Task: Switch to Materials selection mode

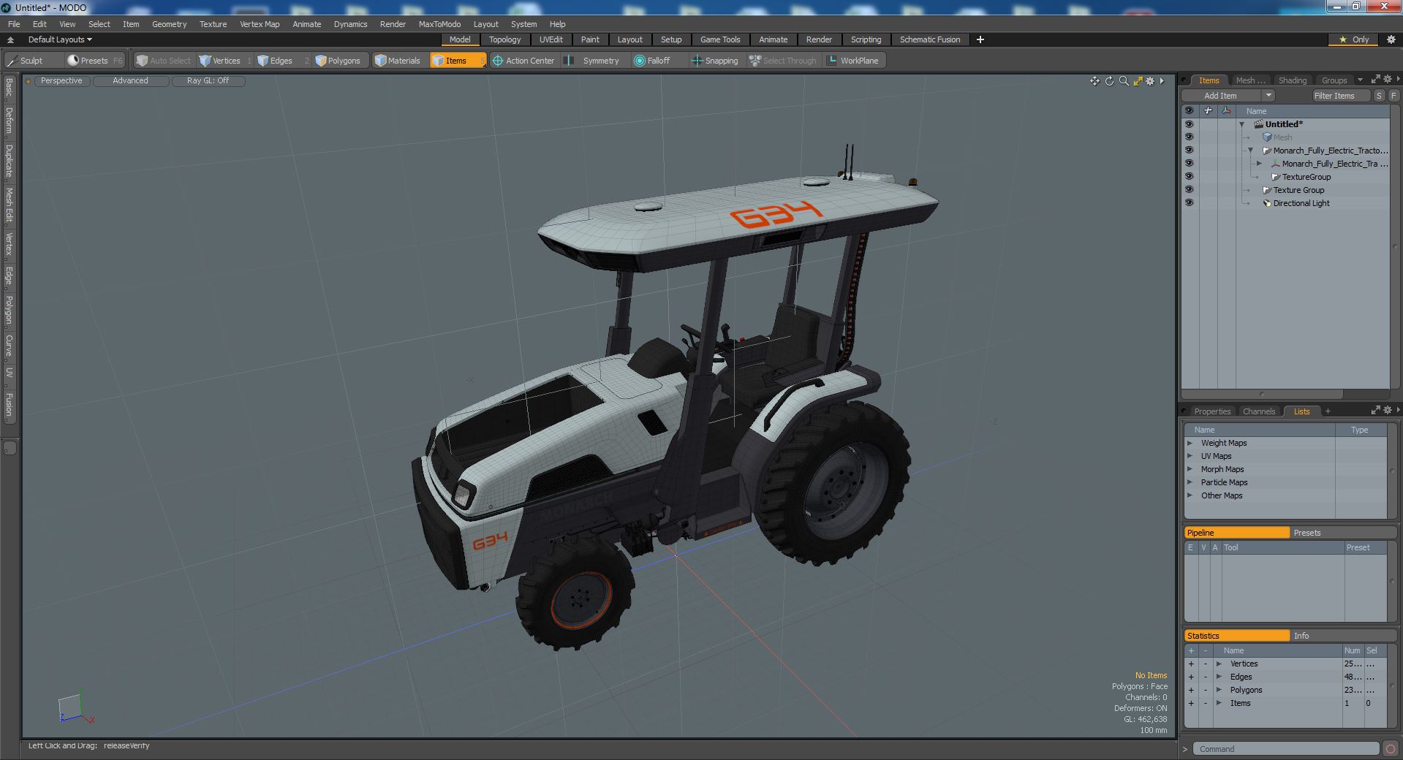Action: (398, 61)
